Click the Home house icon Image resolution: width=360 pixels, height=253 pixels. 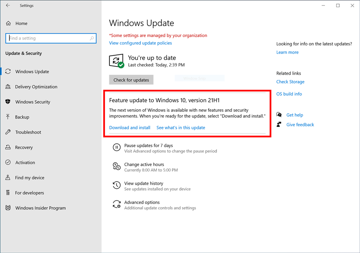(8, 23)
